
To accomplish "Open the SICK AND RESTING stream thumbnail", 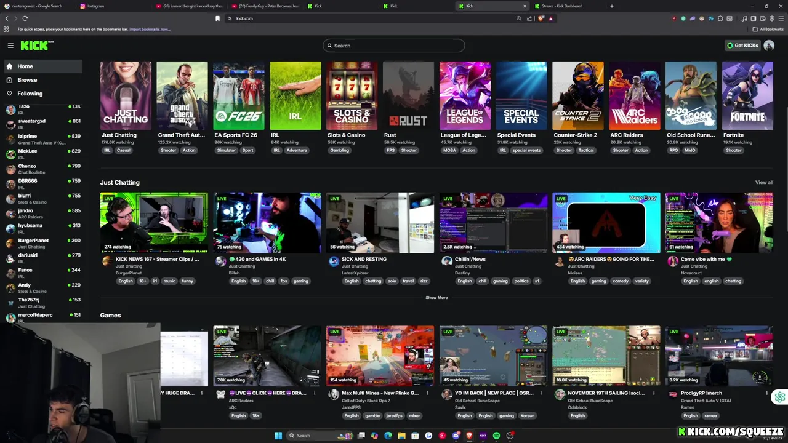I will click(x=380, y=223).
